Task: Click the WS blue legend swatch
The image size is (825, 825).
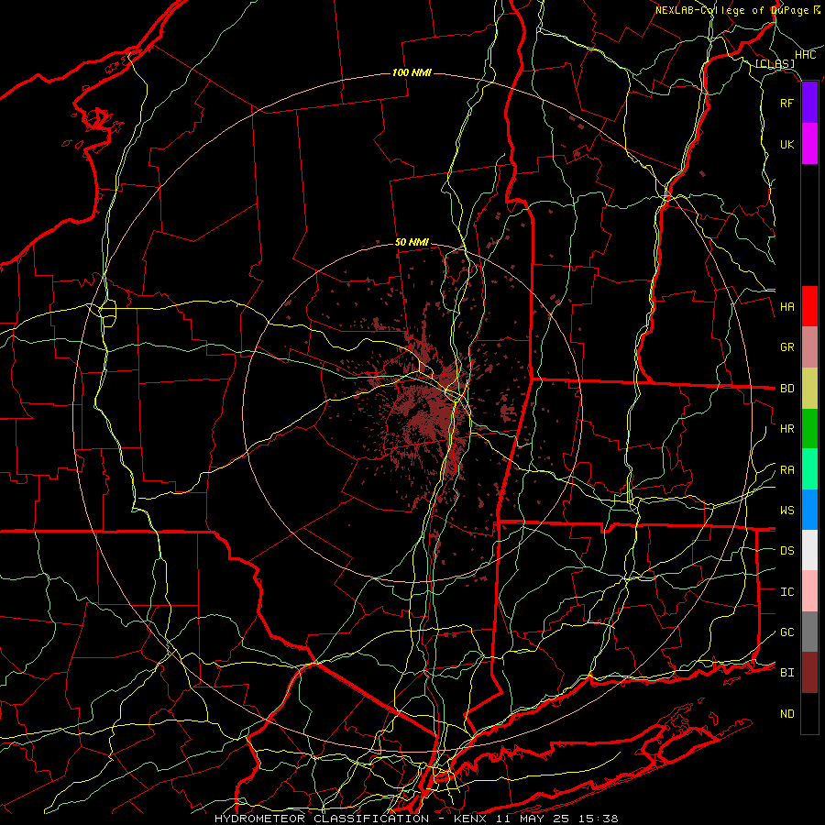Action: tap(809, 510)
